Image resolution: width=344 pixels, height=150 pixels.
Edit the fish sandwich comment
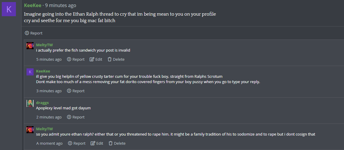(96, 59)
